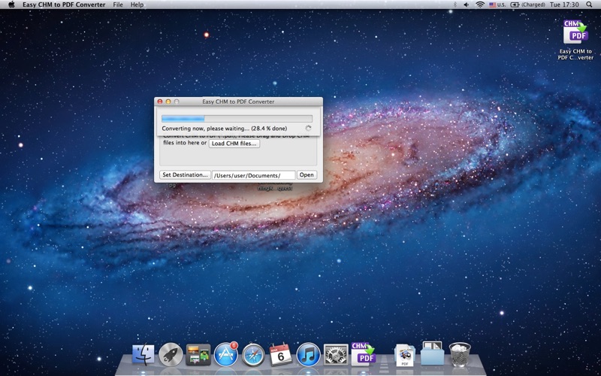Open the File menu
The width and height of the screenshot is (601, 376).
click(x=118, y=5)
